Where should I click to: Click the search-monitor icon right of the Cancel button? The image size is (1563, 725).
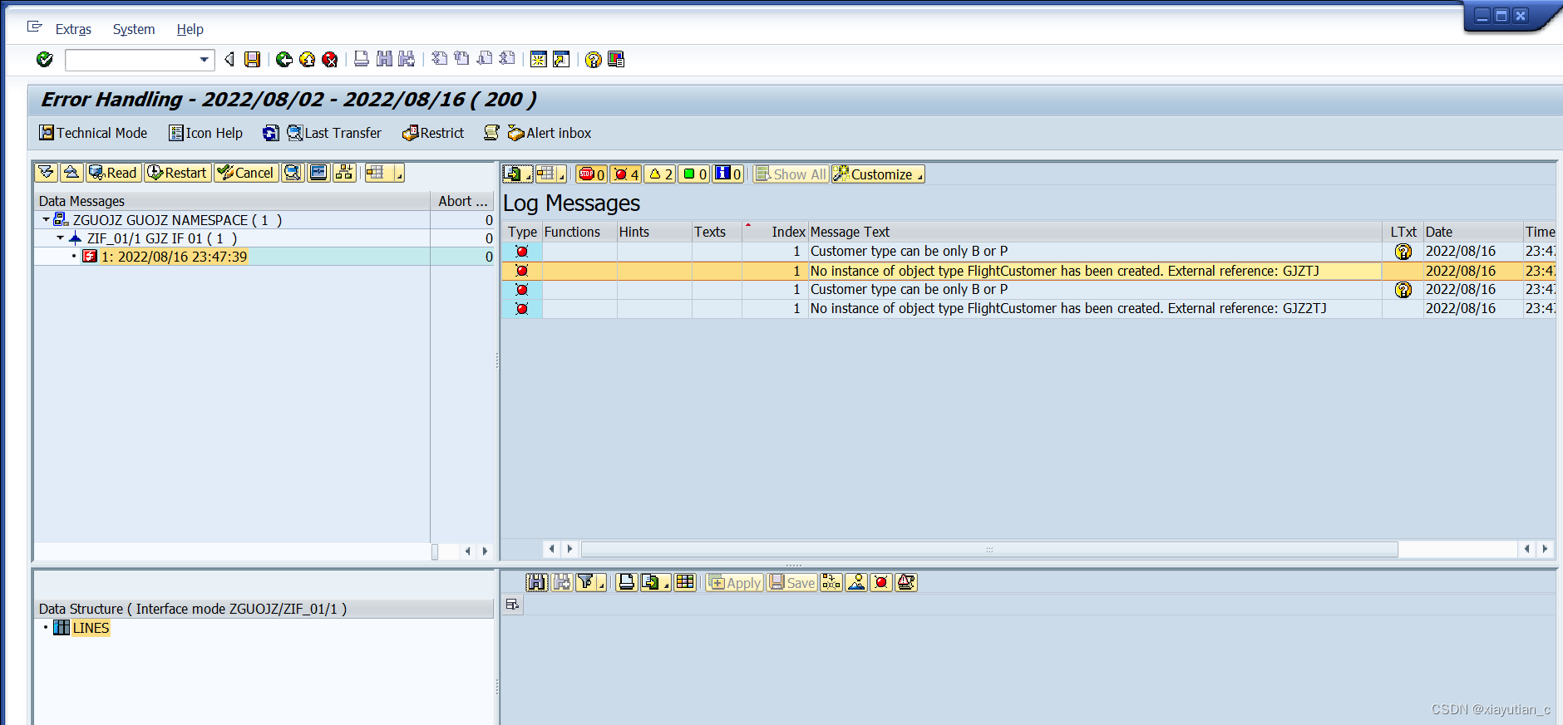coord(293,173)
